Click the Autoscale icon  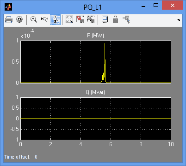click(69, 19)
